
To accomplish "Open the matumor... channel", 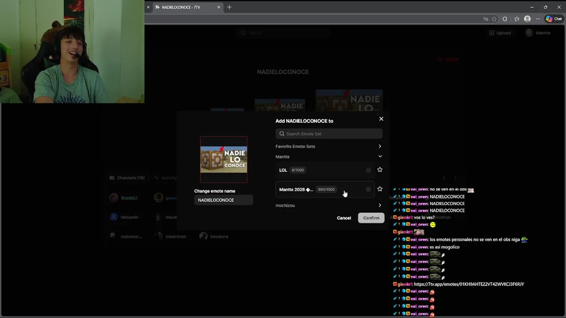I will (126, 236).
